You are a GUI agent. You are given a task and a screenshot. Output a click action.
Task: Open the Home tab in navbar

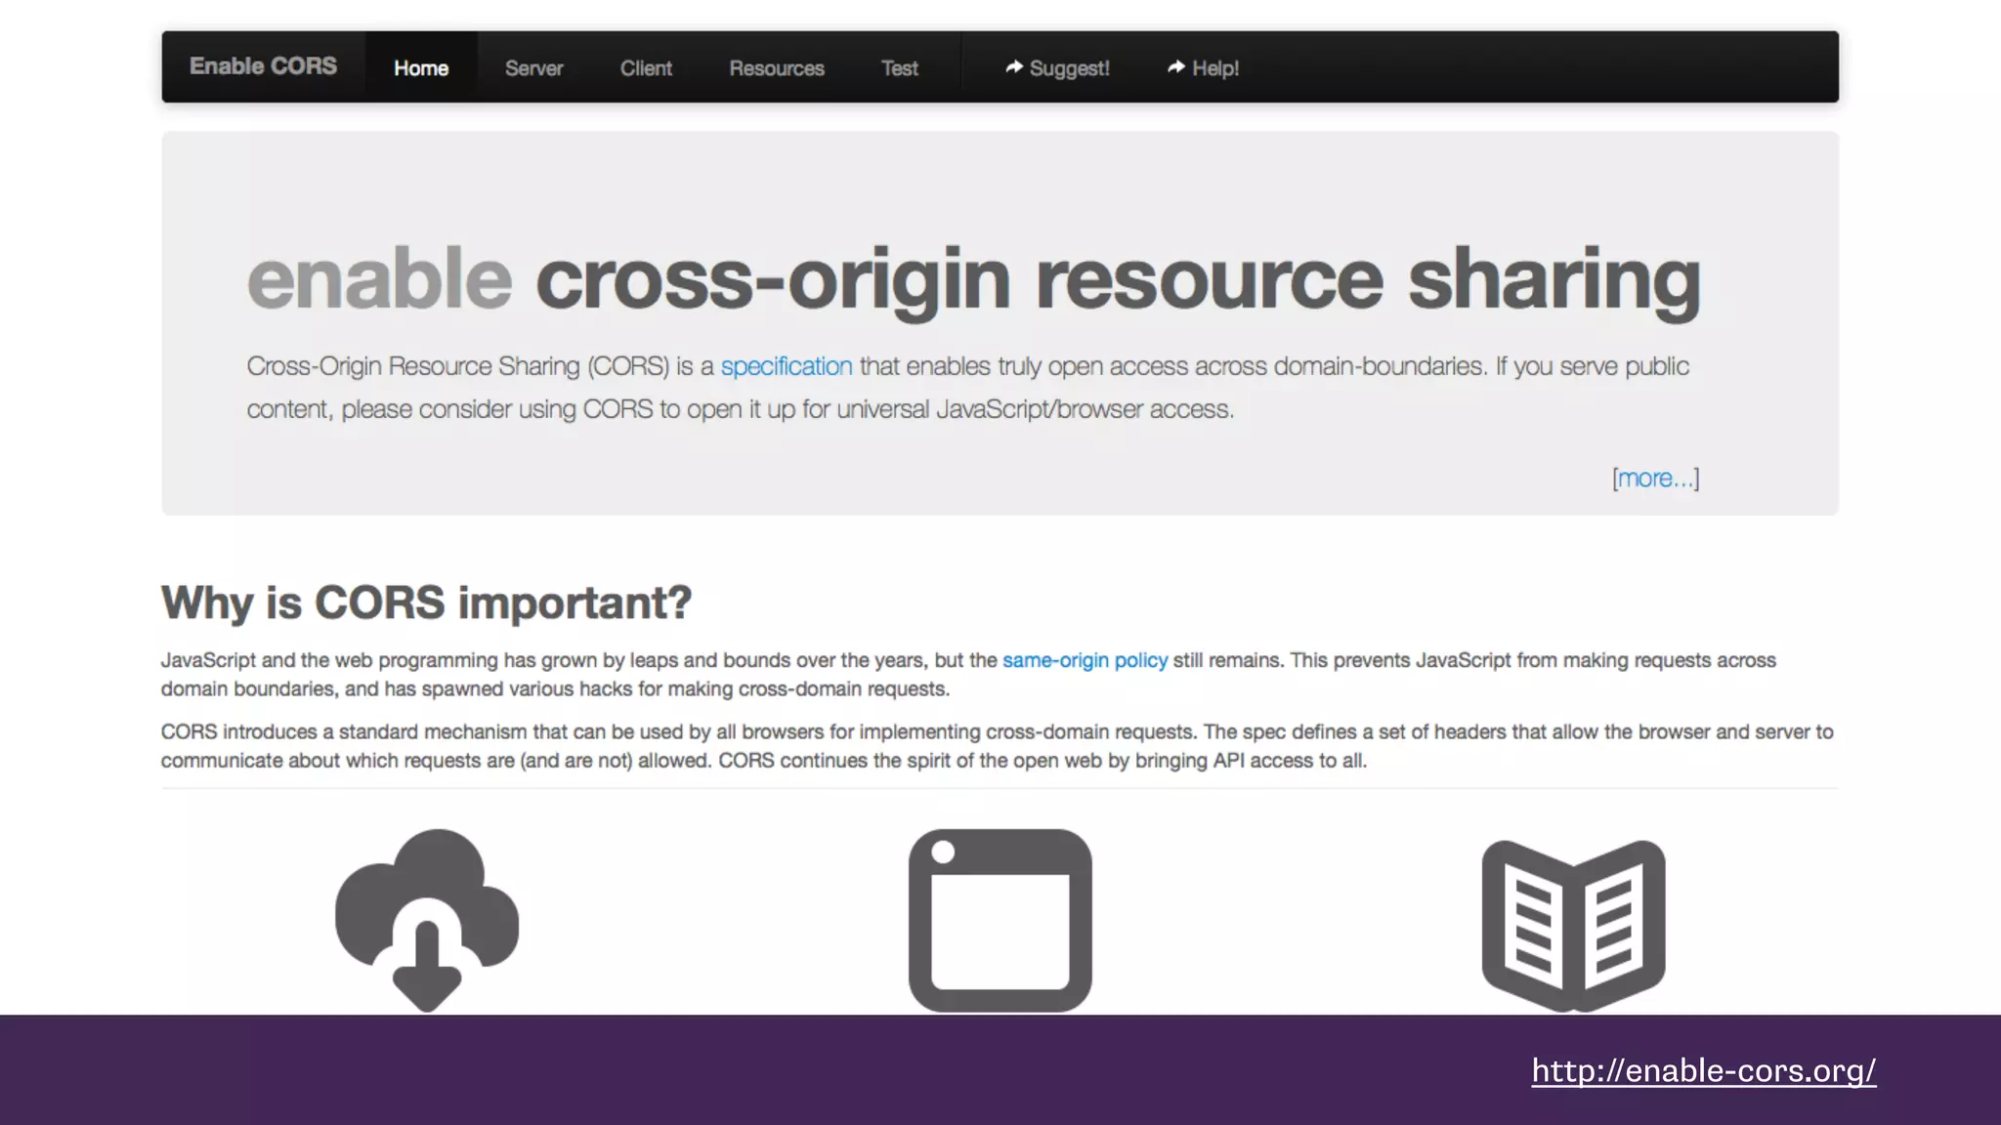pyautogui.click(x=421, y=67)
